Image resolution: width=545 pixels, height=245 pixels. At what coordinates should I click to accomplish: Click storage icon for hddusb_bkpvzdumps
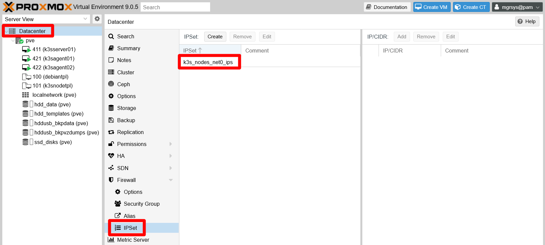[25, 132]
